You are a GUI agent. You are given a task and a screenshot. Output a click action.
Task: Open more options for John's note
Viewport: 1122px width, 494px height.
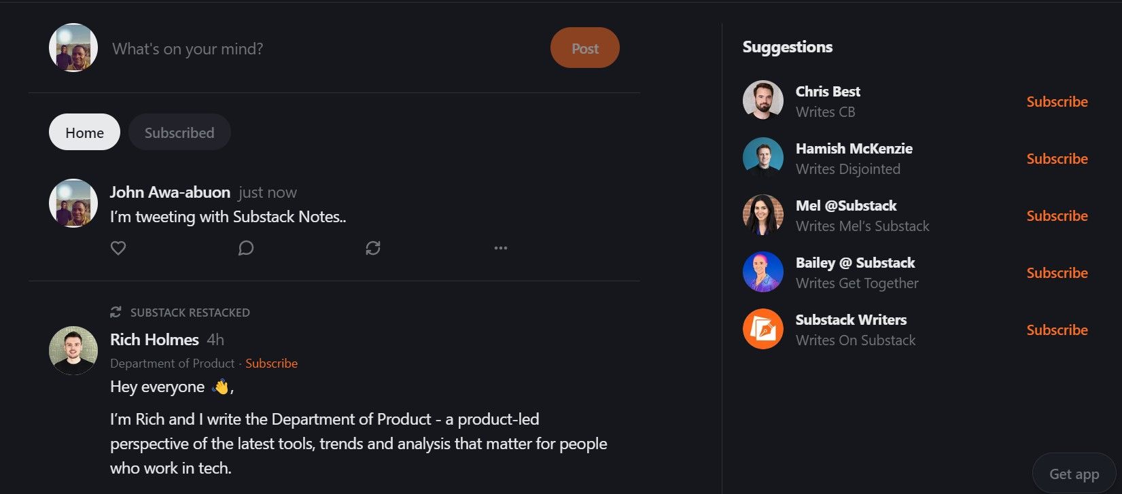point(501,248)
